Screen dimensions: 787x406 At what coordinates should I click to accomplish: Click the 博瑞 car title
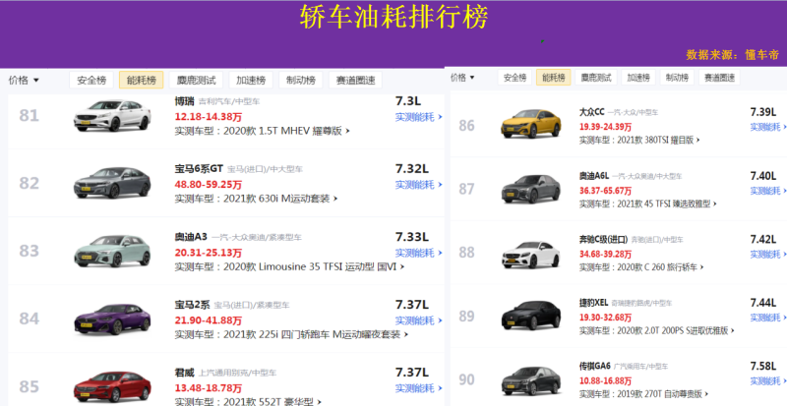[184, 101]
